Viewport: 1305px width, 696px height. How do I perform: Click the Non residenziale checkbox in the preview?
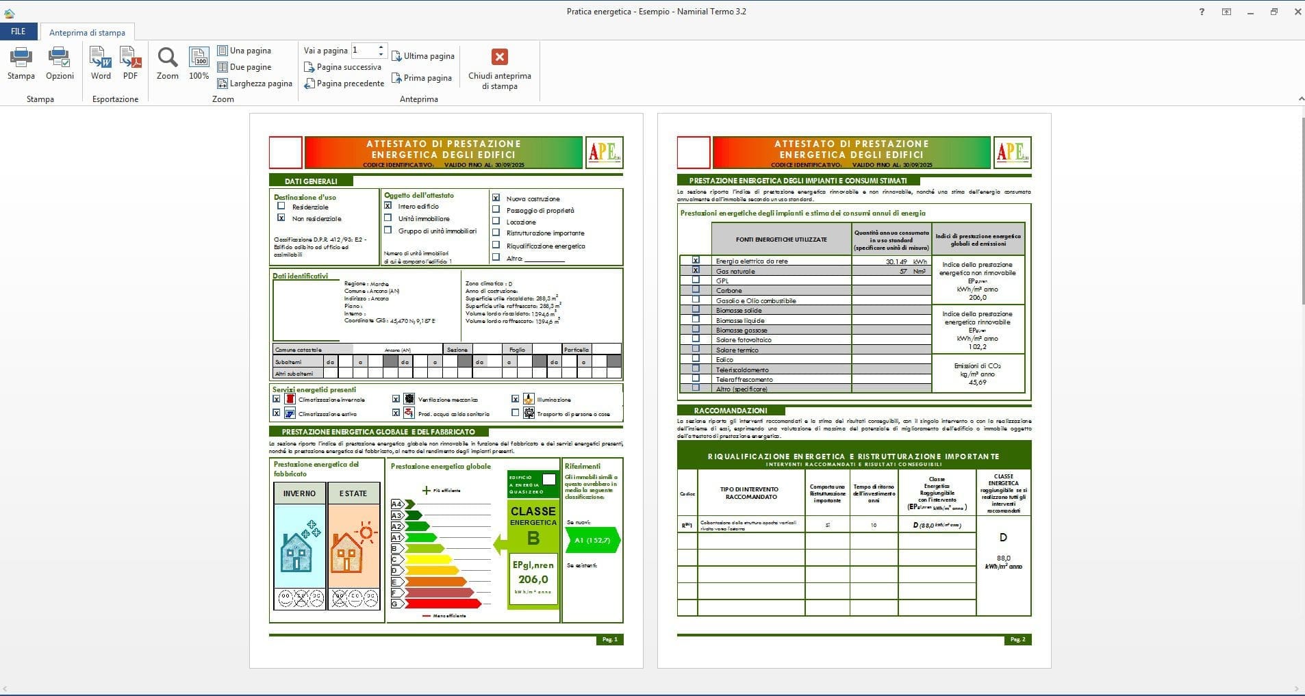pyautogui.click(x=281, y=218)
